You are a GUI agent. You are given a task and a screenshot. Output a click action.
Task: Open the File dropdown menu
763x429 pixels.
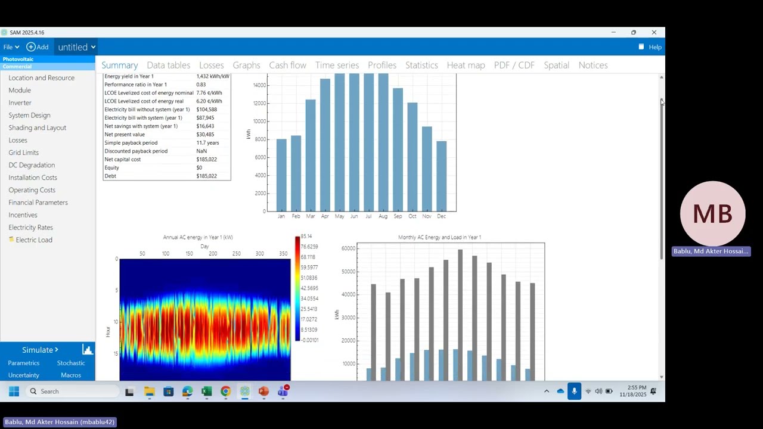11,47
